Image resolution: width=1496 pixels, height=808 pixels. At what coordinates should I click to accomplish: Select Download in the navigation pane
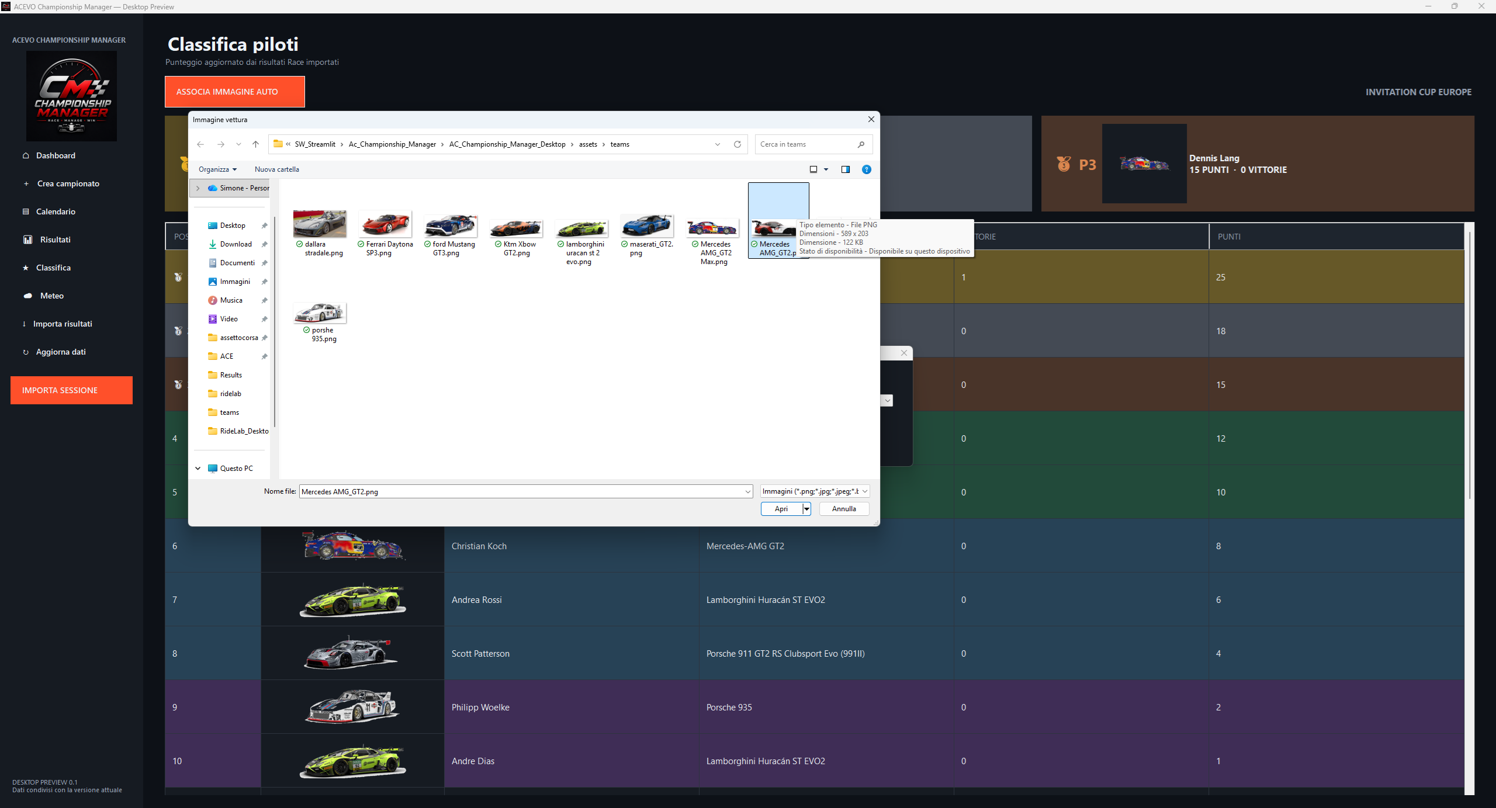236,244
